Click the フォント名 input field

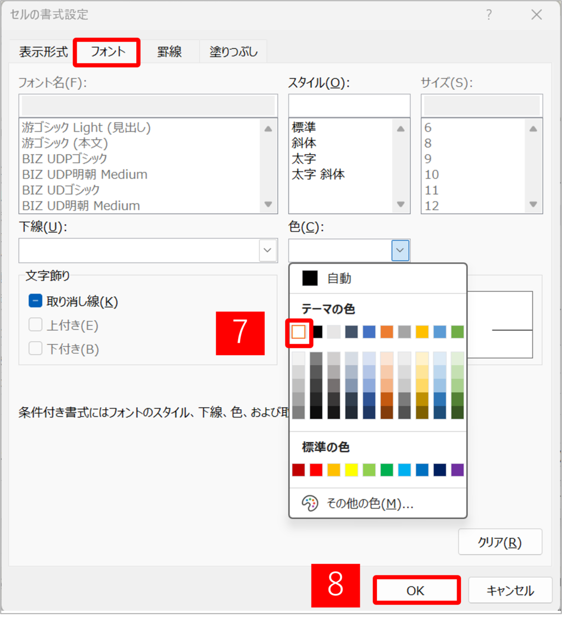point(148,106)
